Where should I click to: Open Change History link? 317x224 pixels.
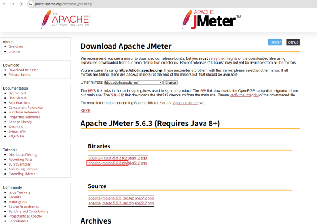point(20,122)
